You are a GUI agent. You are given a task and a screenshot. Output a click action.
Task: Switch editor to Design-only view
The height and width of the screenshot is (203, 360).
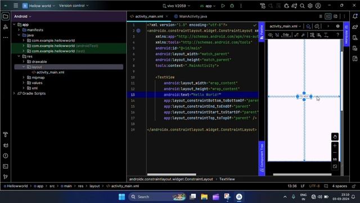335,16
